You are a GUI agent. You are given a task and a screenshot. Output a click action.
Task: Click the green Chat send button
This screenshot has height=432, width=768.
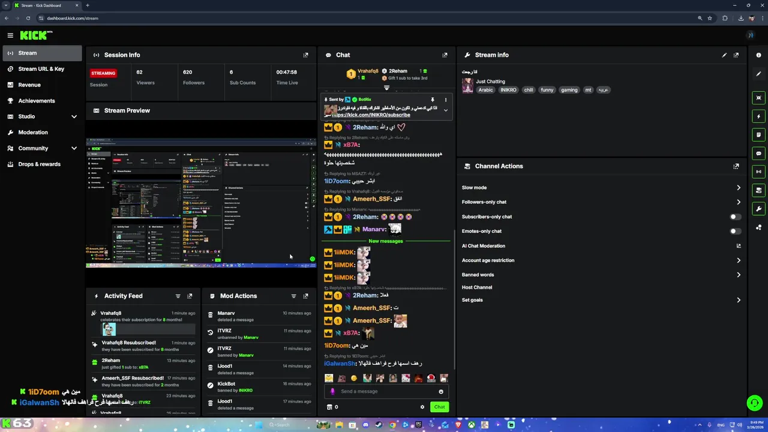point(440,407)
